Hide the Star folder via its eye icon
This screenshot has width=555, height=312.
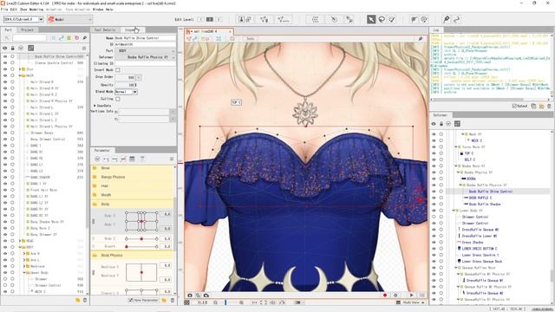[5, 69]
